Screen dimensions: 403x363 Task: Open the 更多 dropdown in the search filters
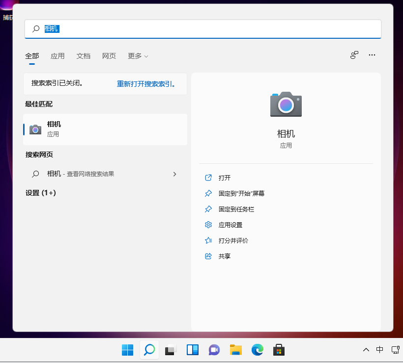pos(138,56)
